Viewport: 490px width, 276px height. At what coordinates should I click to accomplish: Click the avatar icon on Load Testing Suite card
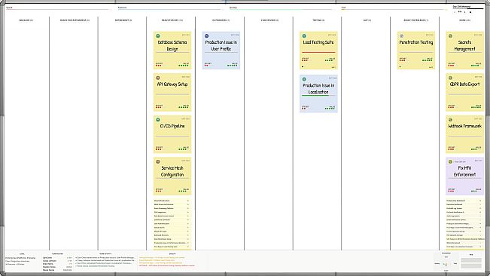[304, 36]
